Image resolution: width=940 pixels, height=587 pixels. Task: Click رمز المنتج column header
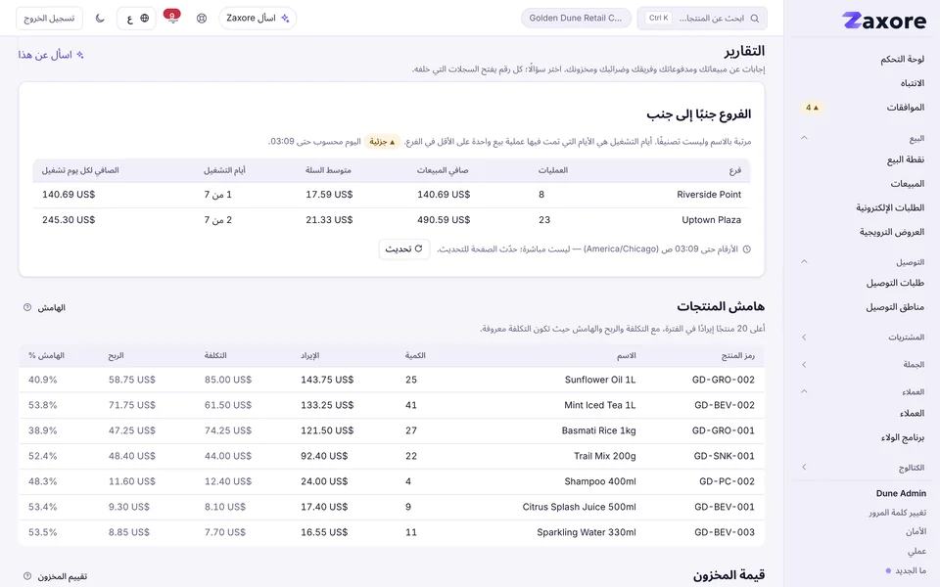click(738, 355)
